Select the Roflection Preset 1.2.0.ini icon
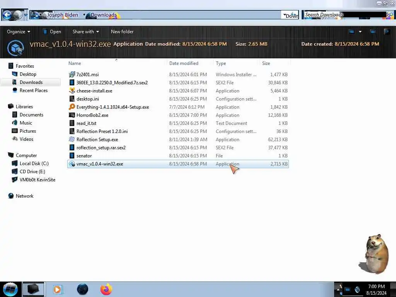Screen dimensions: 396x297 (72, 131)
